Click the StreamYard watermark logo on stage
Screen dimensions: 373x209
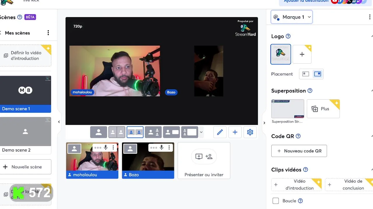pyautogui.click(x=245, y=28)
